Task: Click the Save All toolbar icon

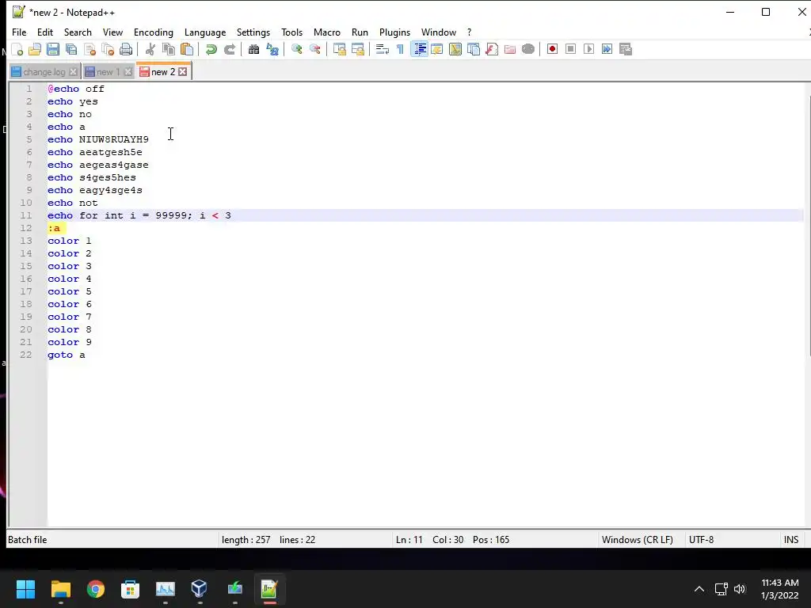Action: (70, 49)
